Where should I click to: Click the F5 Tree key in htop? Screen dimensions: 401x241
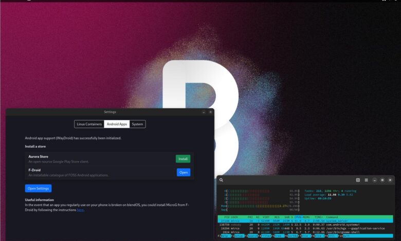pos(278,236)
